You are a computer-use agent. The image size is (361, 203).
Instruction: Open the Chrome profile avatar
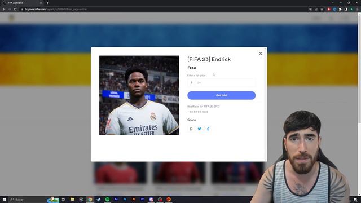click(351, 9)
